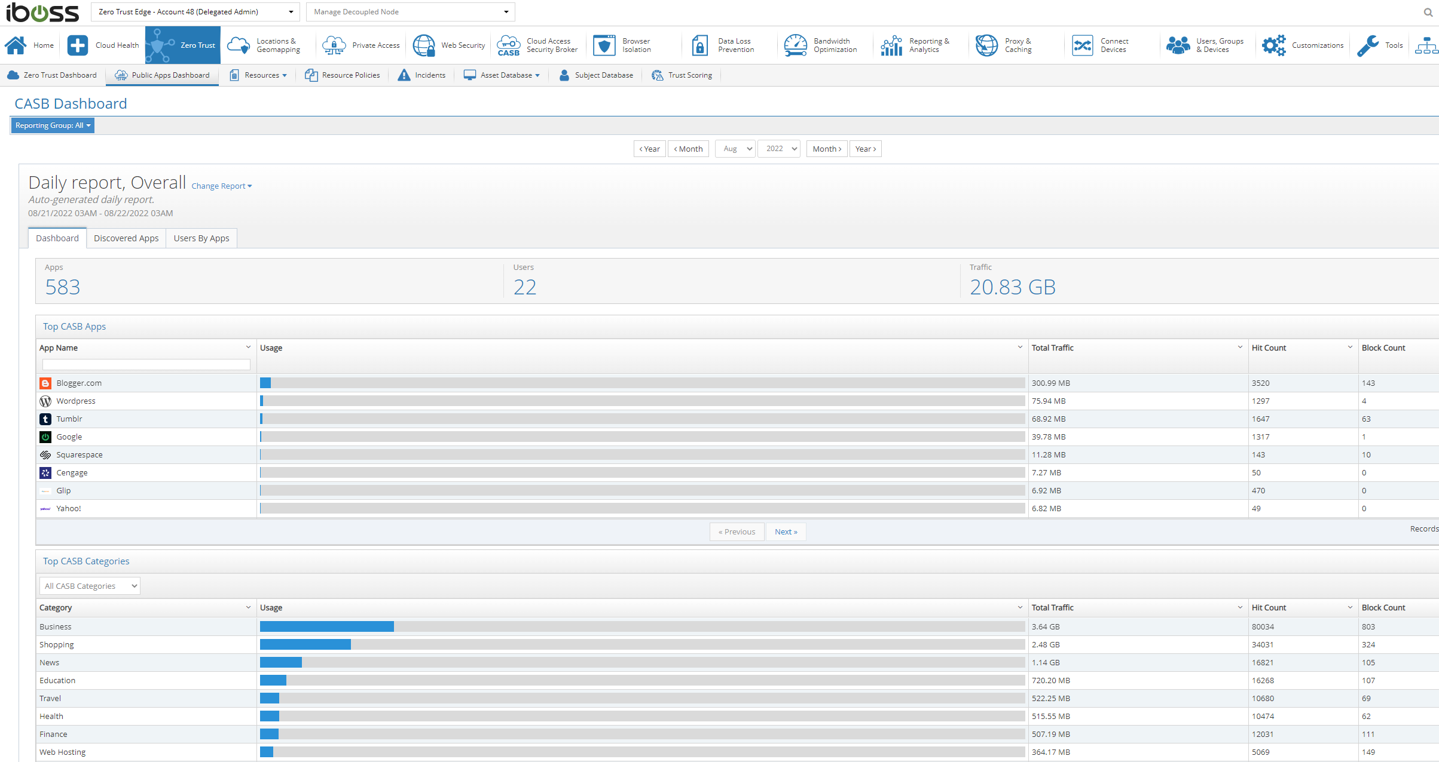The height and width of the screenshot is (762, 1439).
Task: Open Private Access cloud lock icon
Action: click(334, 45)
